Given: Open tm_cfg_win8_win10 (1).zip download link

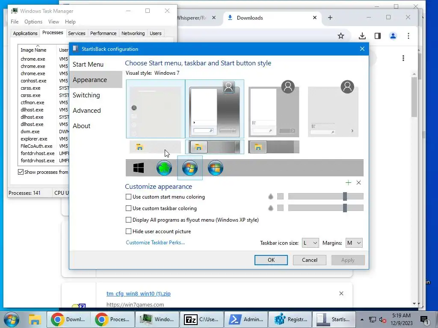Looking at the screenshot, I should [x=139, y=293].
